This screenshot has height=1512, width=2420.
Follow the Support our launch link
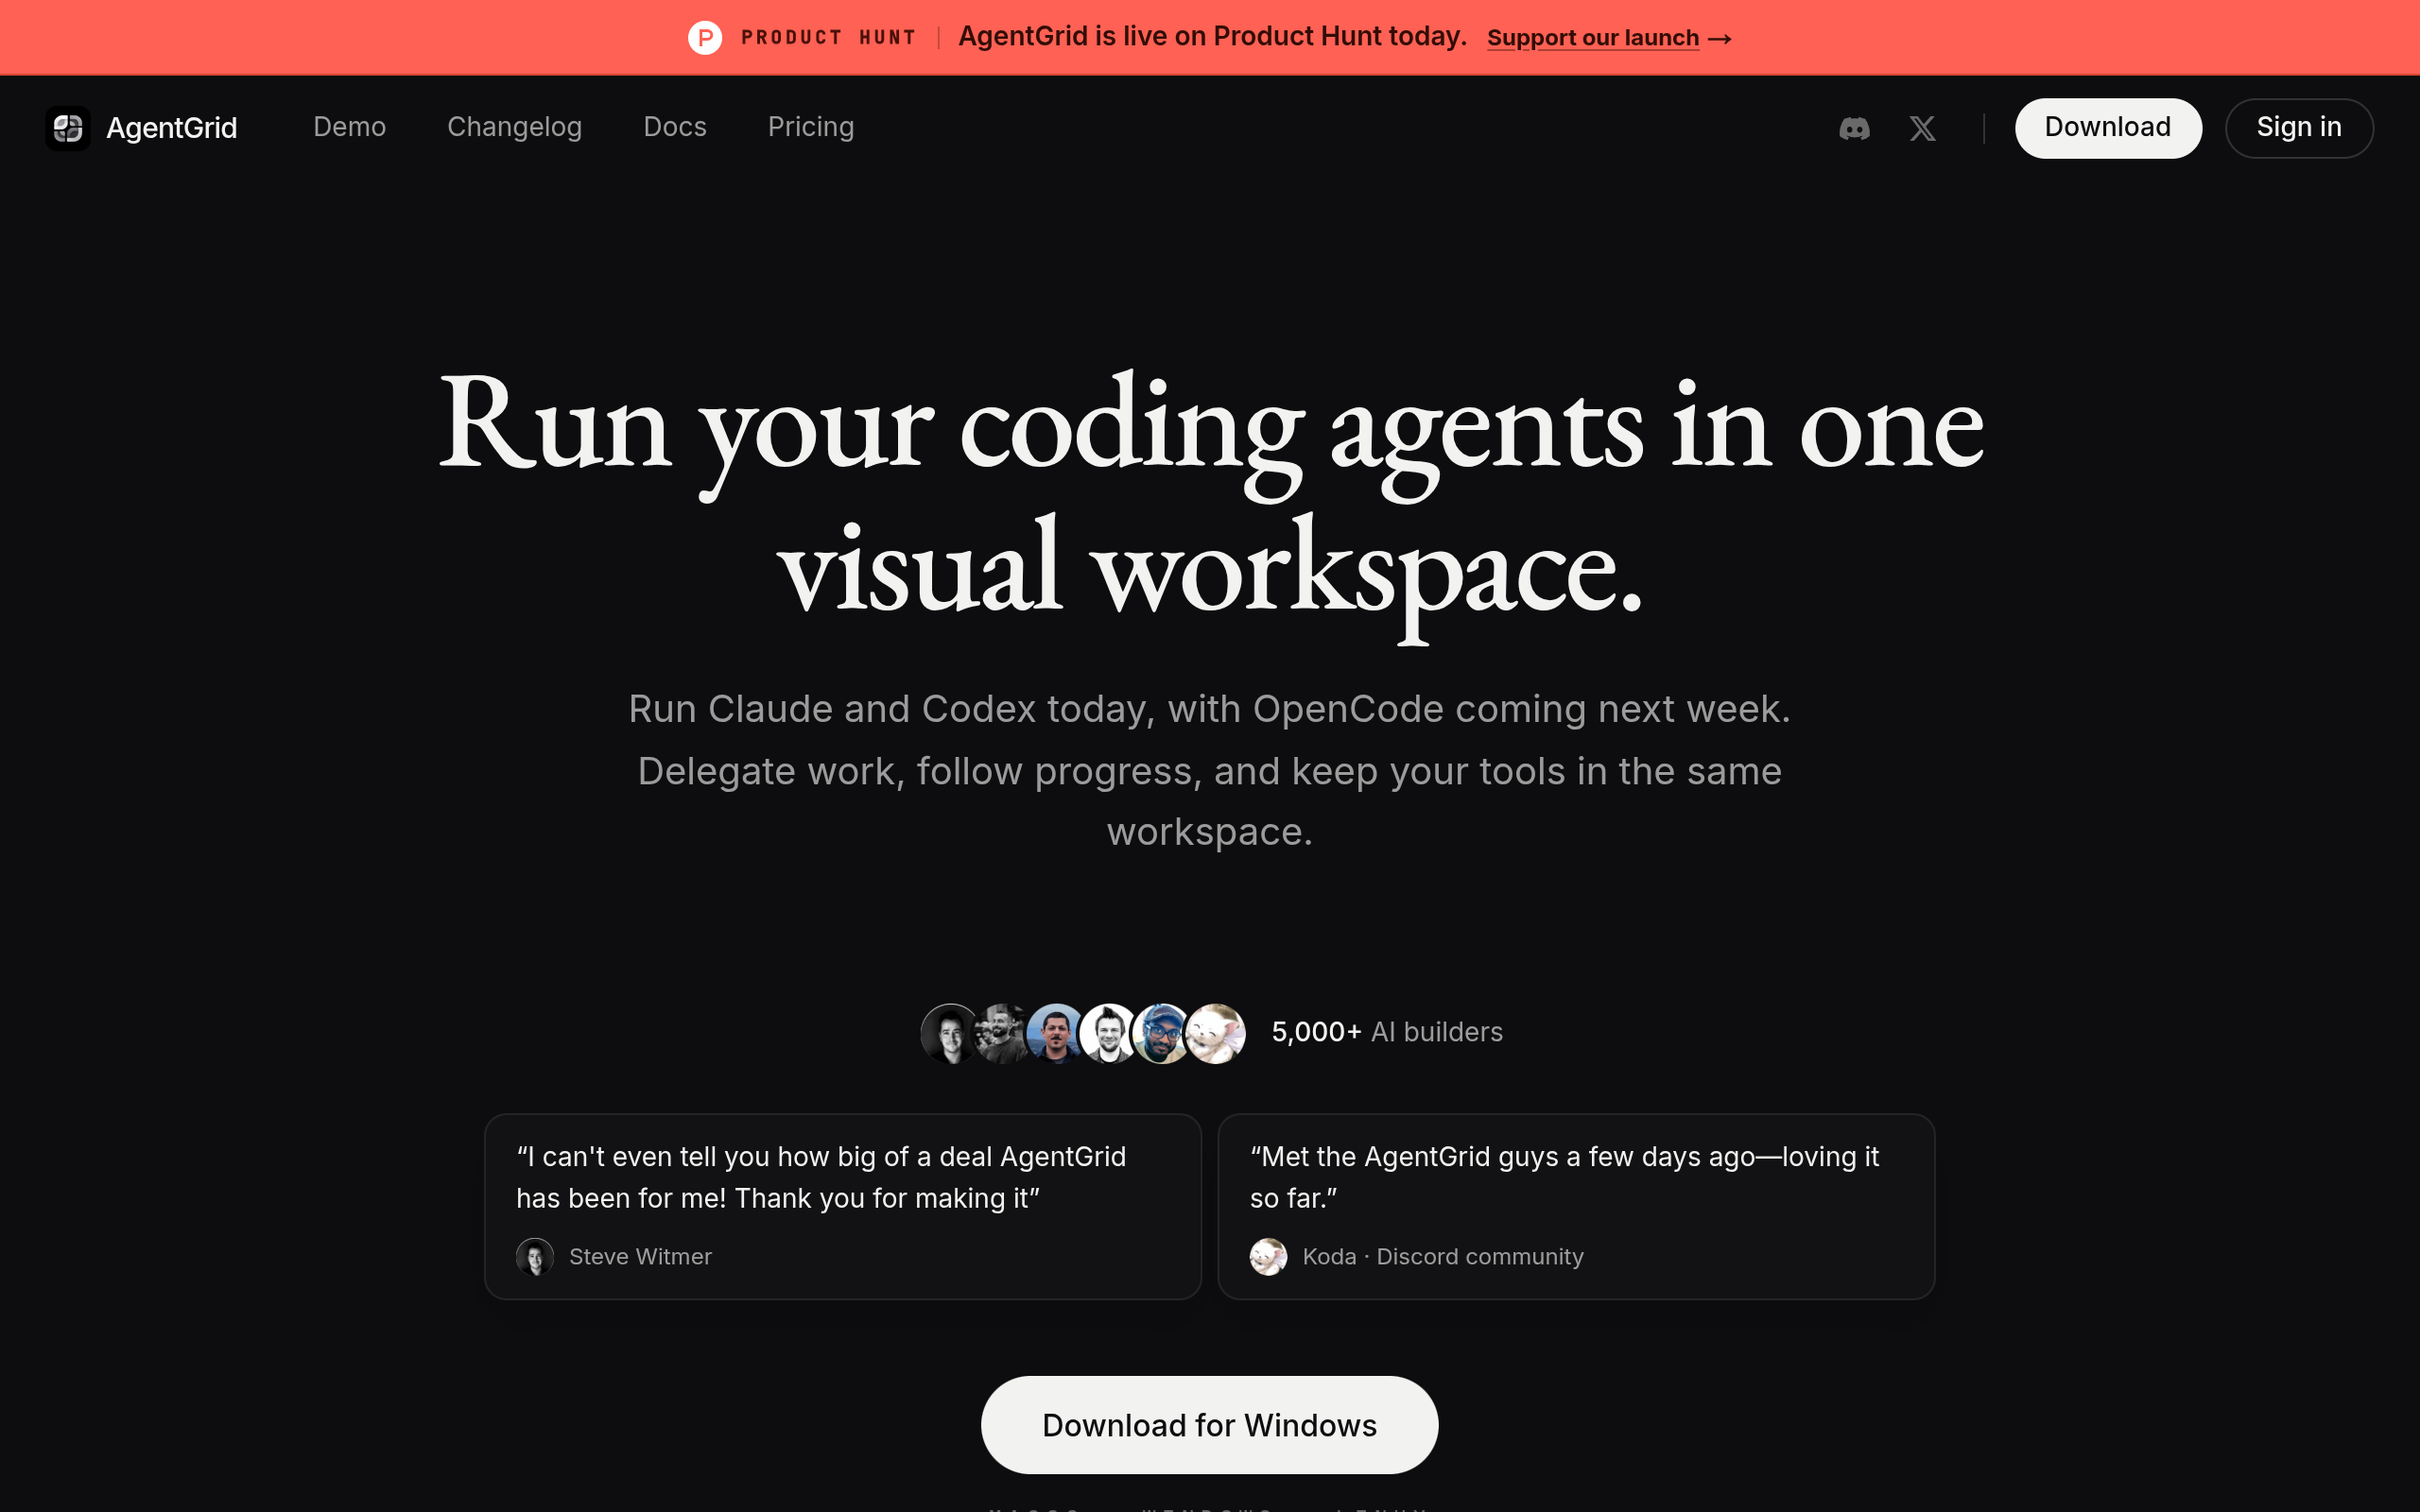click(1593, 38)
